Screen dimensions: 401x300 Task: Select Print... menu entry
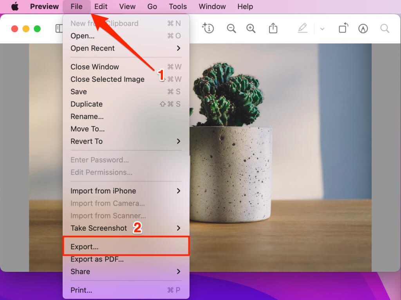(81, 290)
